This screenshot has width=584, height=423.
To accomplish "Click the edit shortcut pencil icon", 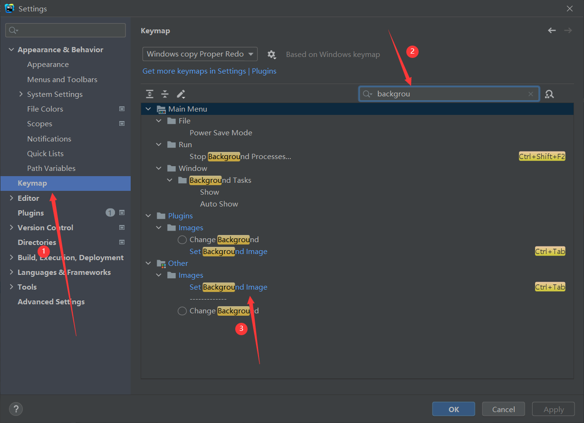I will (x=181, y=94).
